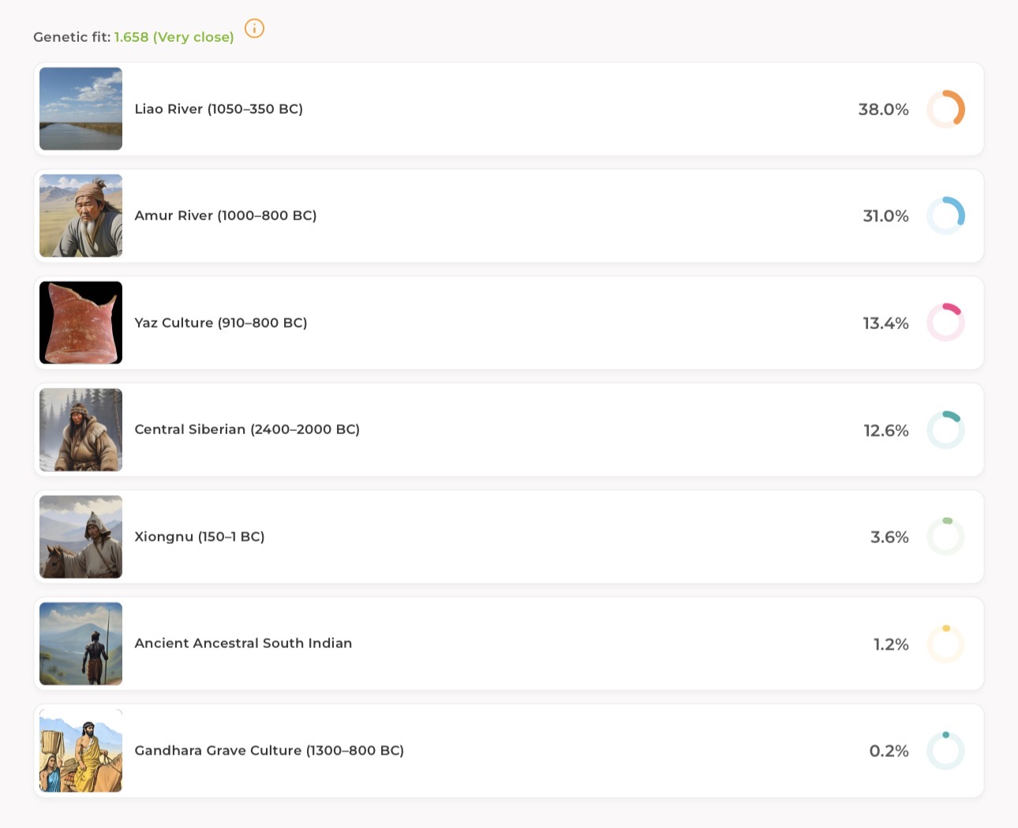Click the donut chart for Gandhara Grave Culture
Image resolution: width=1018 pixels, height=828 pixels.
(945, 751)
